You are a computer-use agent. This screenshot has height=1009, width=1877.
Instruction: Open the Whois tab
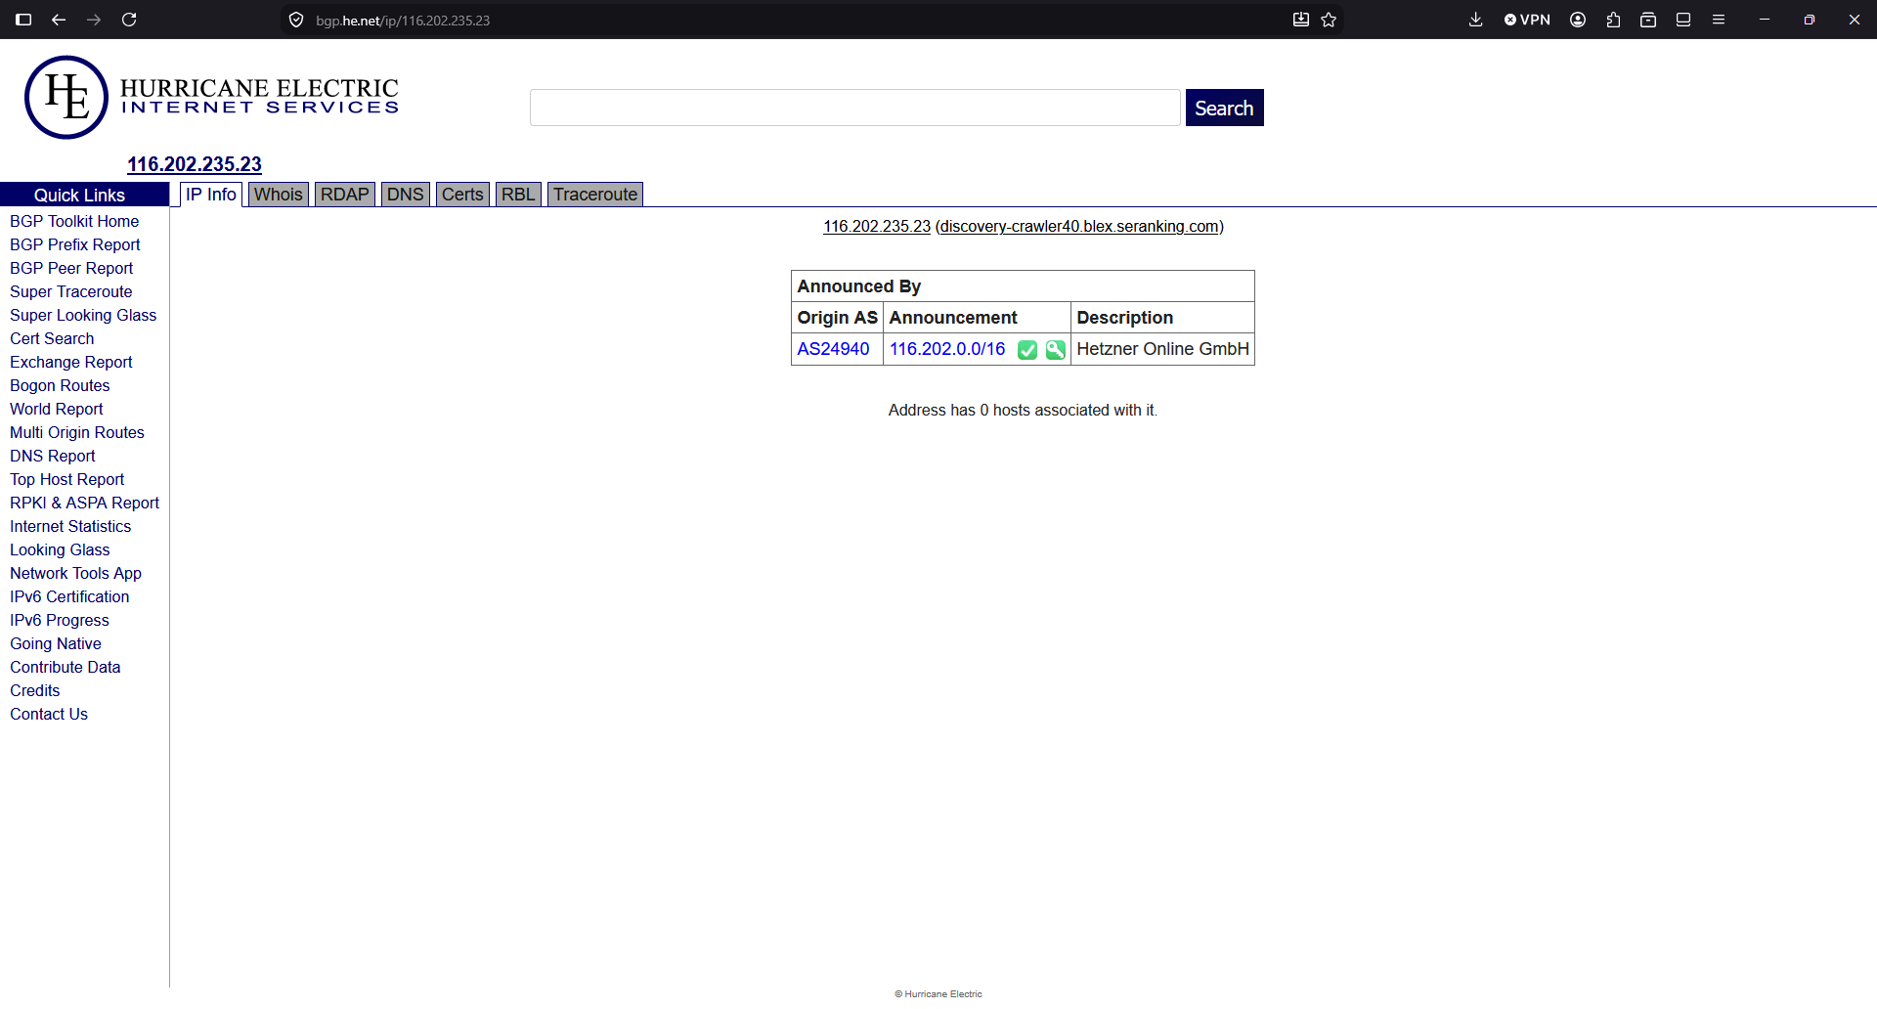coord(279,195)
